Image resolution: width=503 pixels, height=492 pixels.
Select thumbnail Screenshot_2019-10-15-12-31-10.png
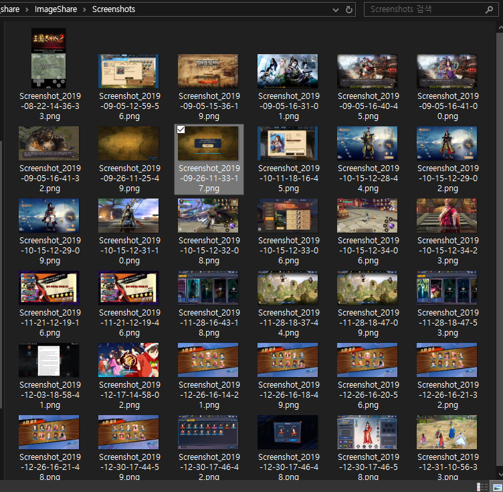coord(128,215)
